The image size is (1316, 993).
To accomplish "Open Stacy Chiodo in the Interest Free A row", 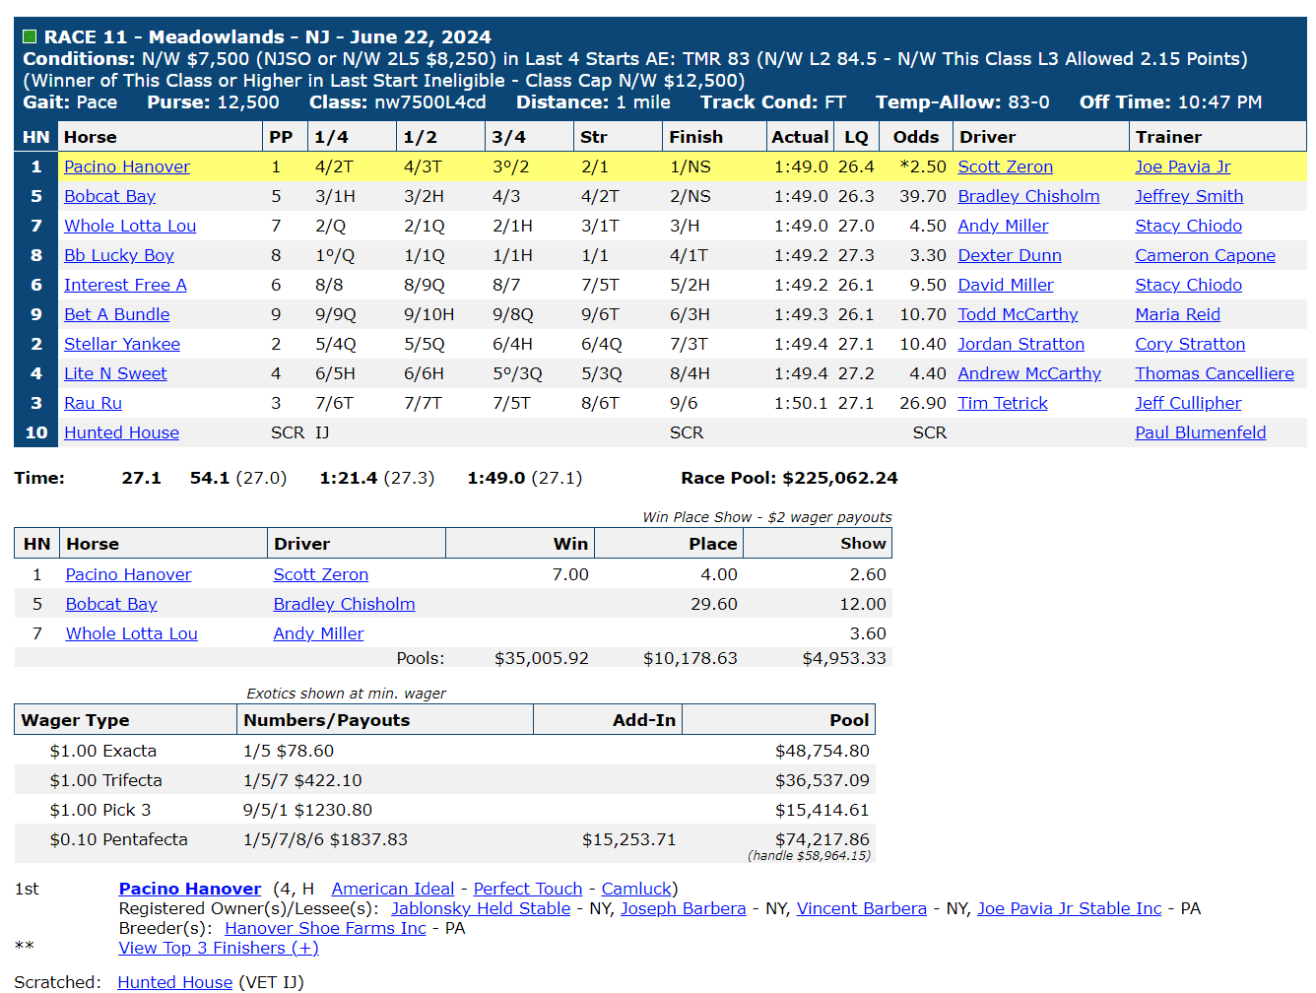I will click(x=1188, y=285).
